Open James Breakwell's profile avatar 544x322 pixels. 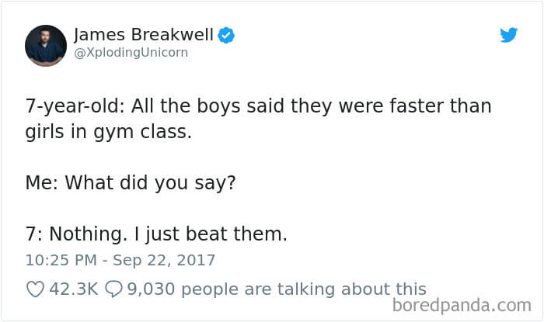(46, 45)
